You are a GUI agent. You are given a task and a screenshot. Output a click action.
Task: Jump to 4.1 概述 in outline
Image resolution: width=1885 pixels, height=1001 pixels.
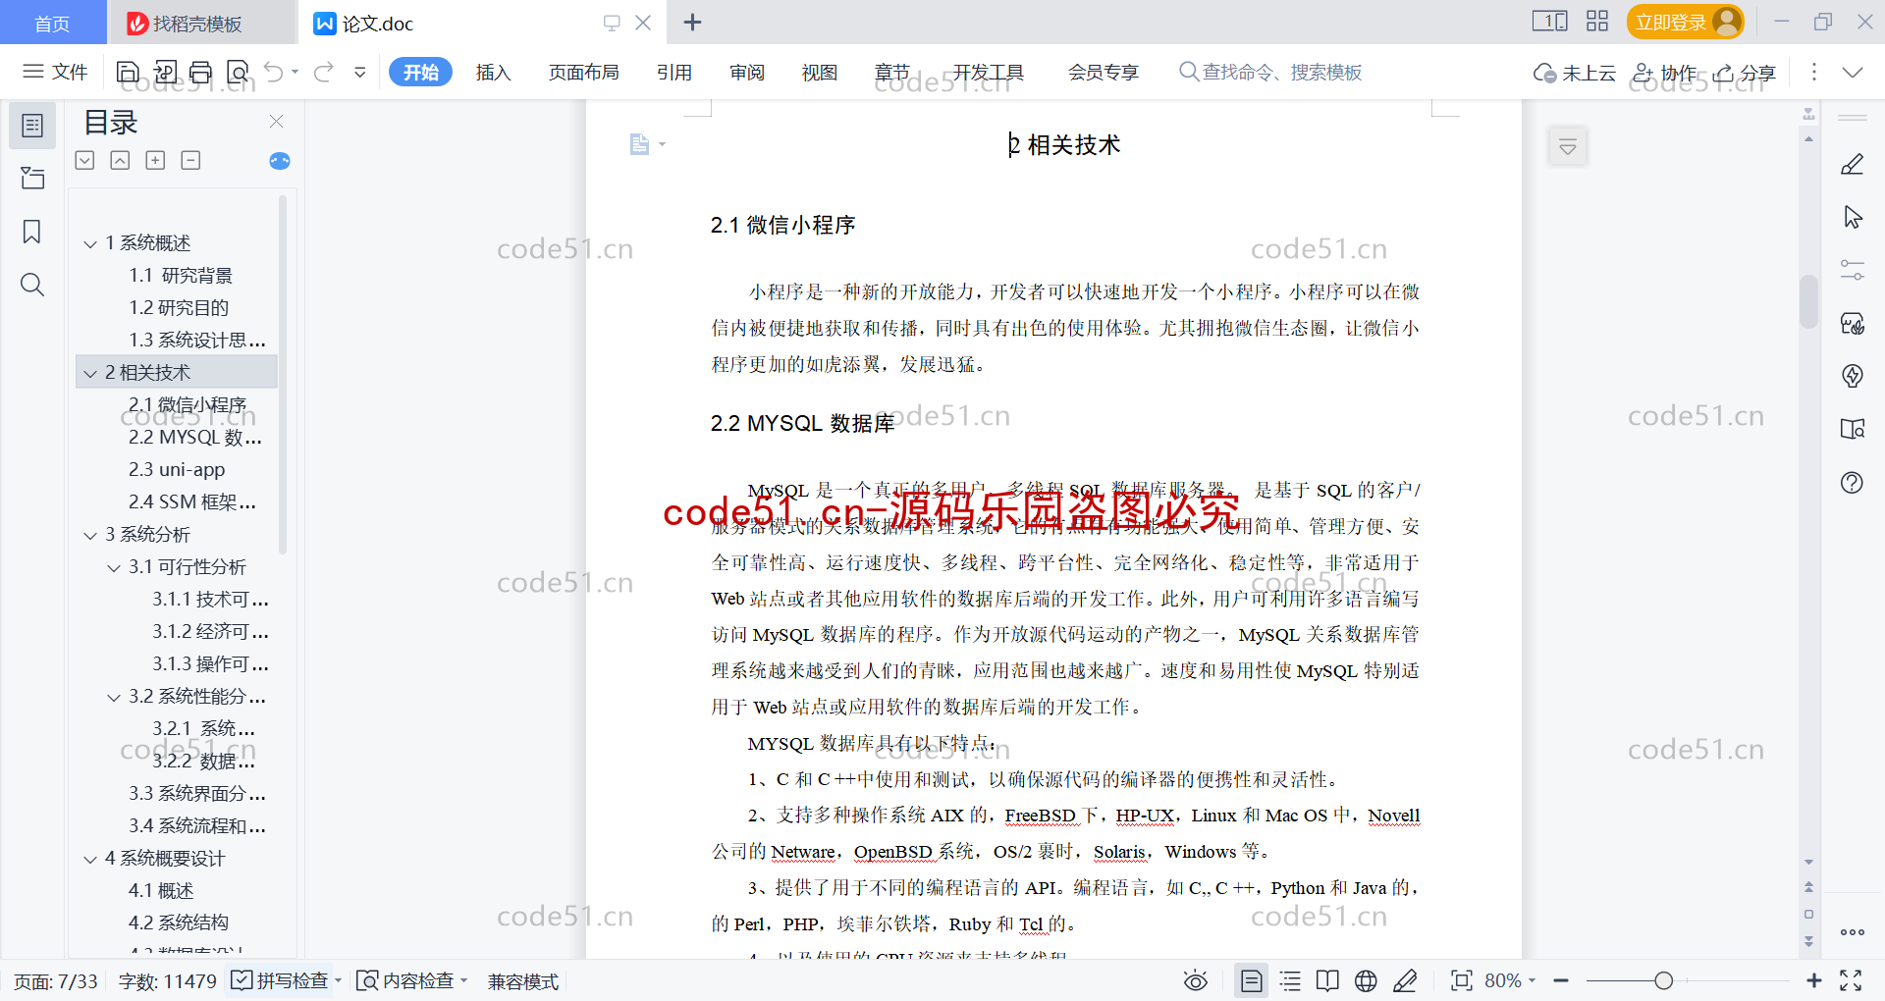click(x=161, y=891)
